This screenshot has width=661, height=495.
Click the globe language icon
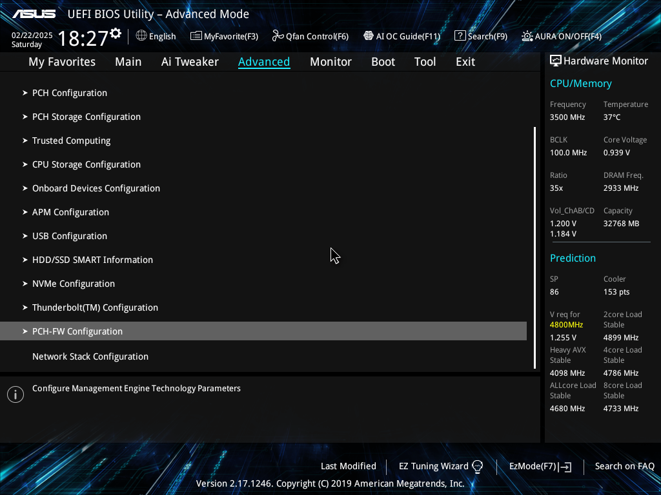[141, 36]
